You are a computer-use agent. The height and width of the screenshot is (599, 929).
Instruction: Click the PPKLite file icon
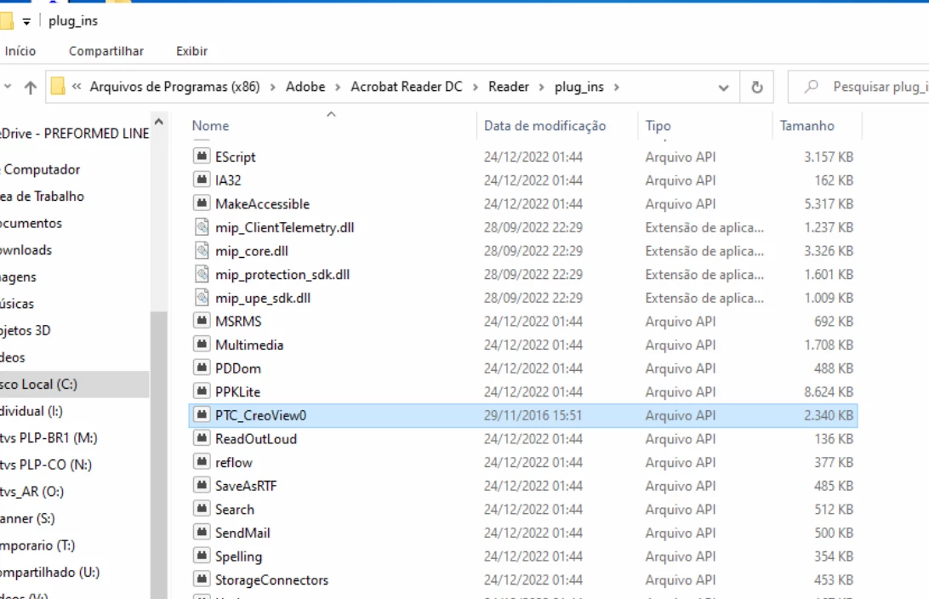(202, 391)
